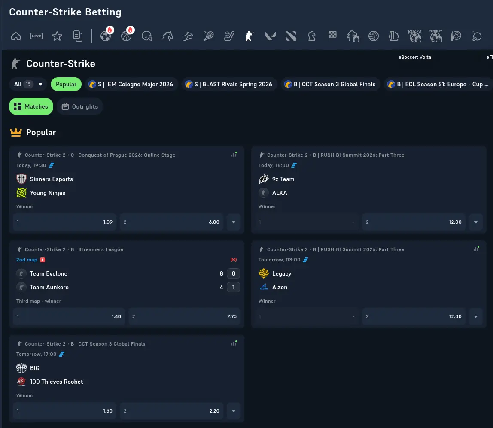The height and width of the screenshot is (428, 493).
Task: Open the eSoccer Volta section
Action: (415, 36)
